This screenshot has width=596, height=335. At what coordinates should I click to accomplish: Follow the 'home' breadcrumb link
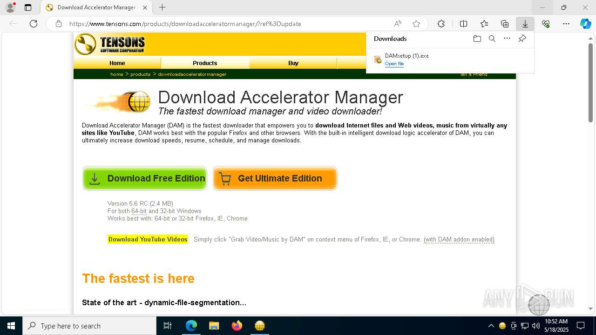click(116, 74)
